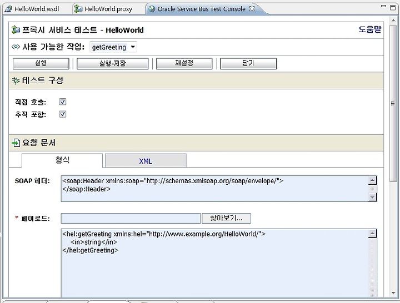
Task: Click the 사용 가능한 작업 label
Action: pos(53,47)
